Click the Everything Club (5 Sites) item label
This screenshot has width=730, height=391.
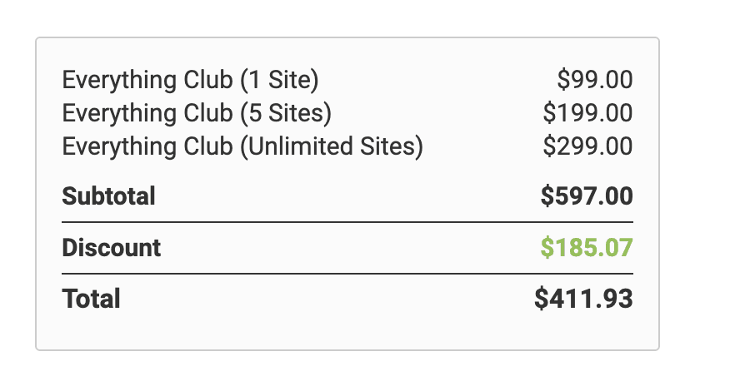tap(197, 113)
